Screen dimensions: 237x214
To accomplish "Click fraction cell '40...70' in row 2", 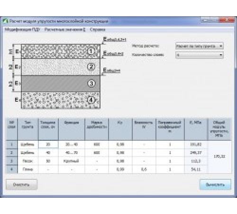I will point(72,153).
